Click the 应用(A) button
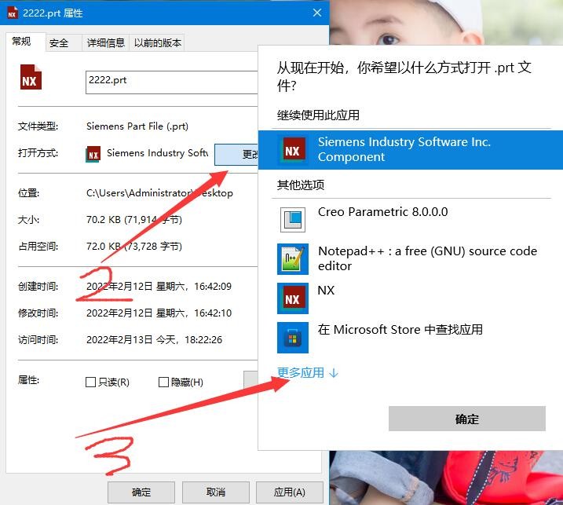The width and height of the screenshot is (563, 505). coord(289,492)
